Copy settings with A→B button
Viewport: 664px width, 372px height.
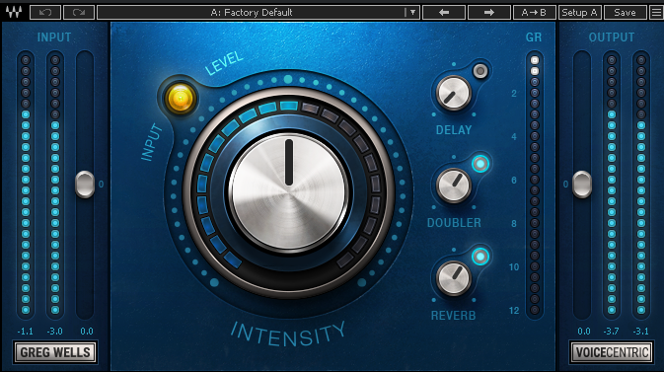(535, 12)
